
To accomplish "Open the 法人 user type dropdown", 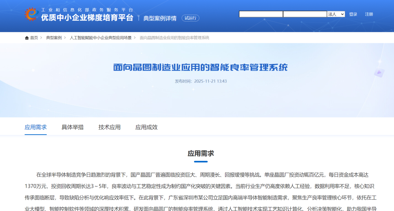I will pos(336,14).
